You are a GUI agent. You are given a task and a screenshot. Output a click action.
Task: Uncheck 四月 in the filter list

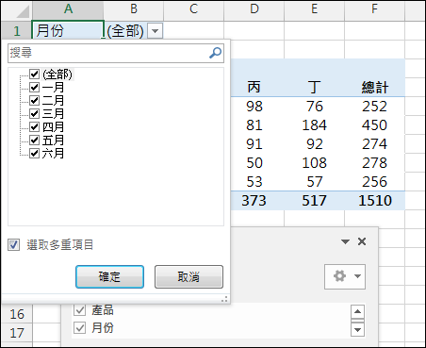click(x=34, y=127)
